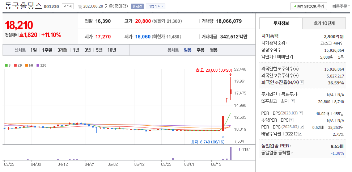Click the 상한가 21,300 text
The image size is (352, 172).
pyautogui.click(x=167, y=21)
